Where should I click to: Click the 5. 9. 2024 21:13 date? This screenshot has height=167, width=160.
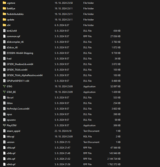(63, 142)
